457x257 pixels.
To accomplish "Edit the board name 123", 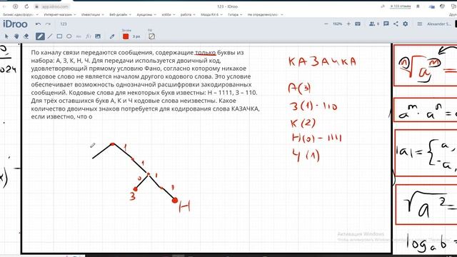I will click(64, 24).
